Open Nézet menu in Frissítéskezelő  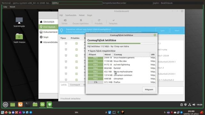coord(82,15)
